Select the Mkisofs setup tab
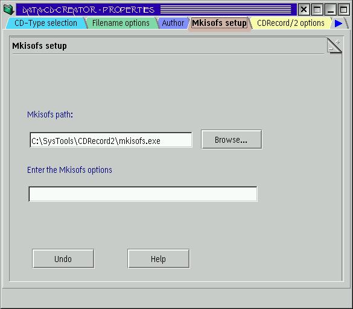This screenshot has width=353, height=309. click(219, 23)
